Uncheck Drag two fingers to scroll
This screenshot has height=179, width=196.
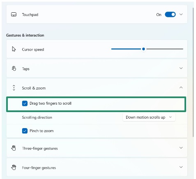click(25, 103)
